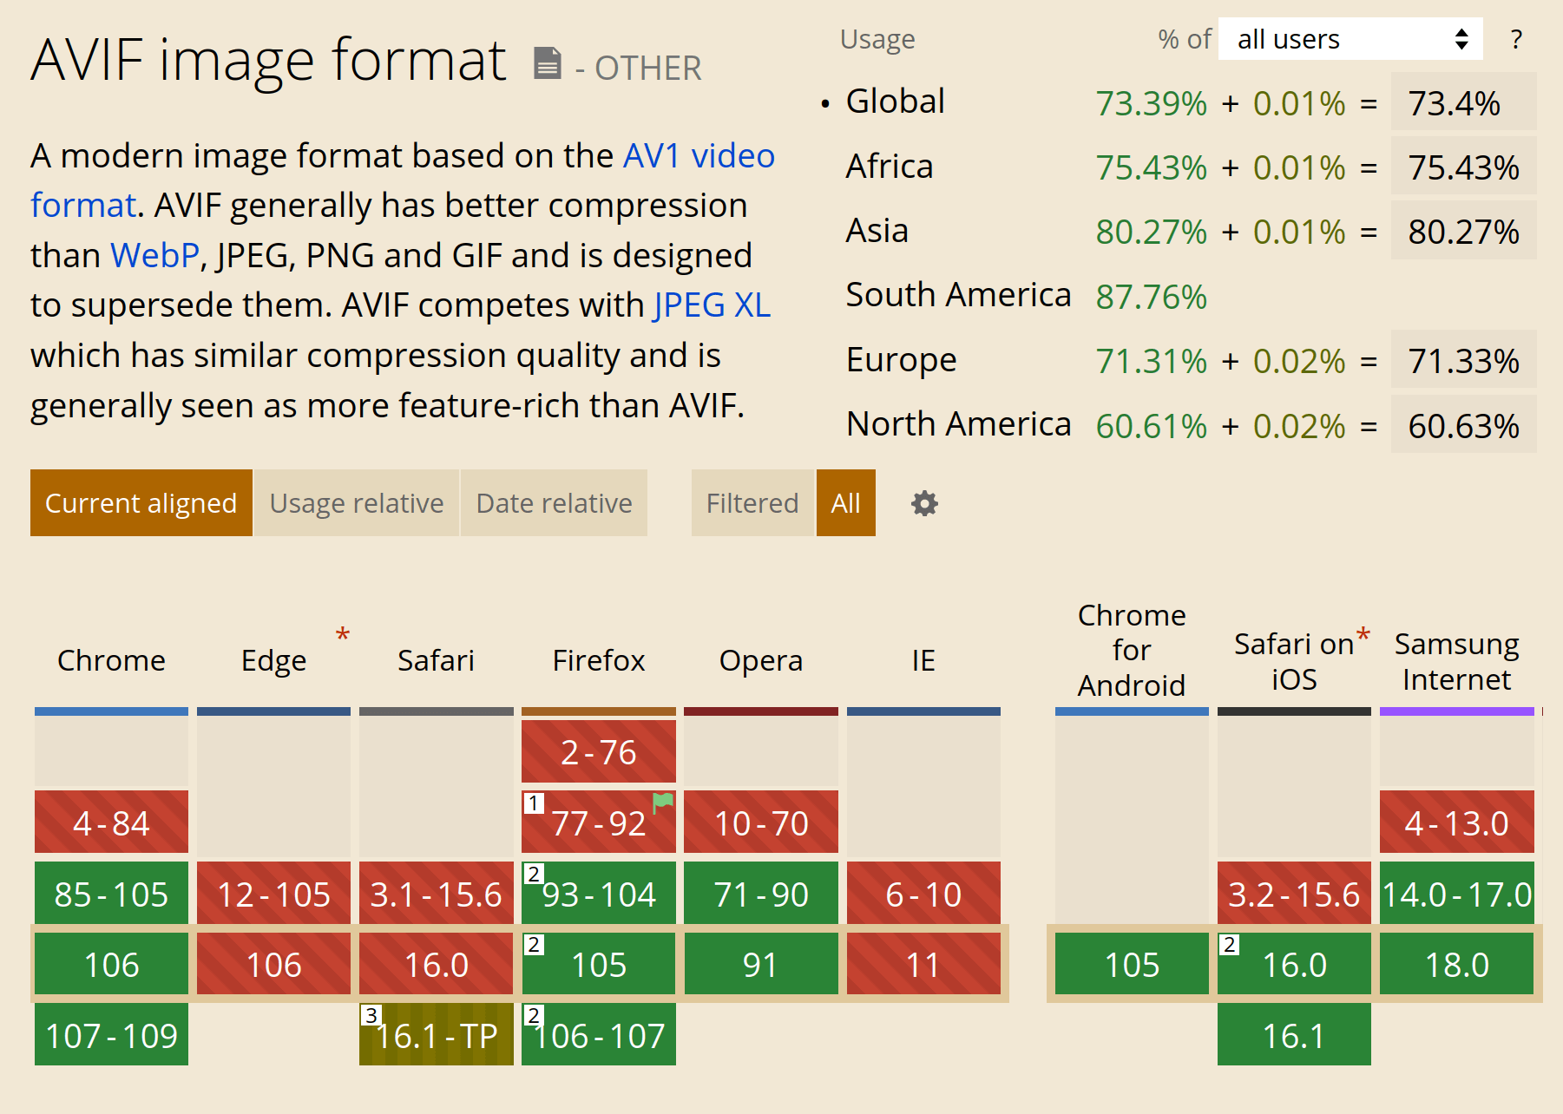Switch to Usage relative view
The width and height of the screenshot is (1563, 1114).
click(x=356, y=502)
